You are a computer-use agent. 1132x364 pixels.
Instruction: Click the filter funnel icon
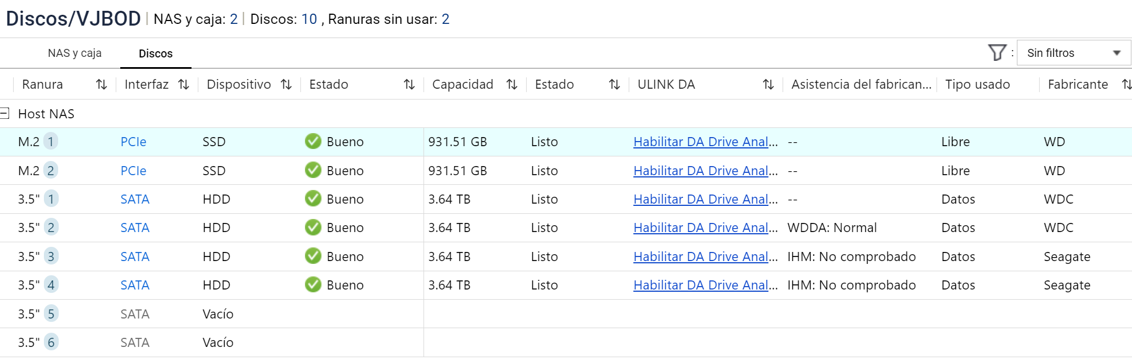pyautogui.click(x=997, y=53)
